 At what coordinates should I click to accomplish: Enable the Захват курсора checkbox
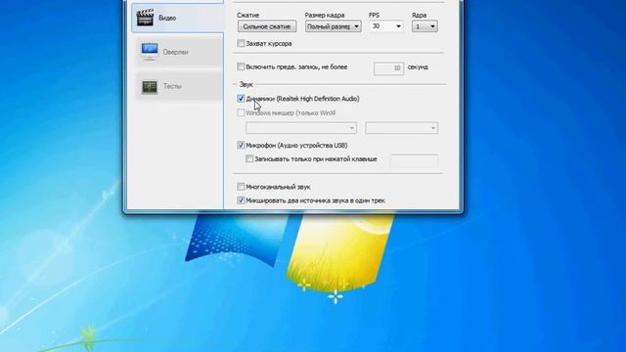click(x=241, y=43)
